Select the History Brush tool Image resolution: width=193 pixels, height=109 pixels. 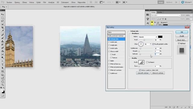point(2,45)
